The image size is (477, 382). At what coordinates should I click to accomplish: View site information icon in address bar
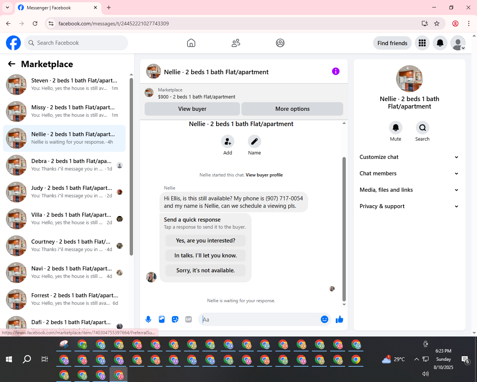tap(51, 24)
